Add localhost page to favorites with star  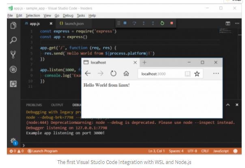tap(197, 74)
